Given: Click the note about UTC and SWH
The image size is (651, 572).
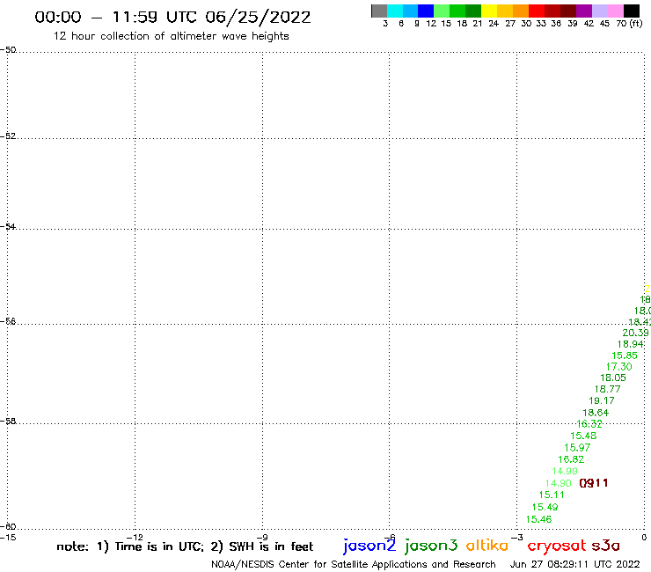Looking at the screenshot, I should [x=185, y=546].
